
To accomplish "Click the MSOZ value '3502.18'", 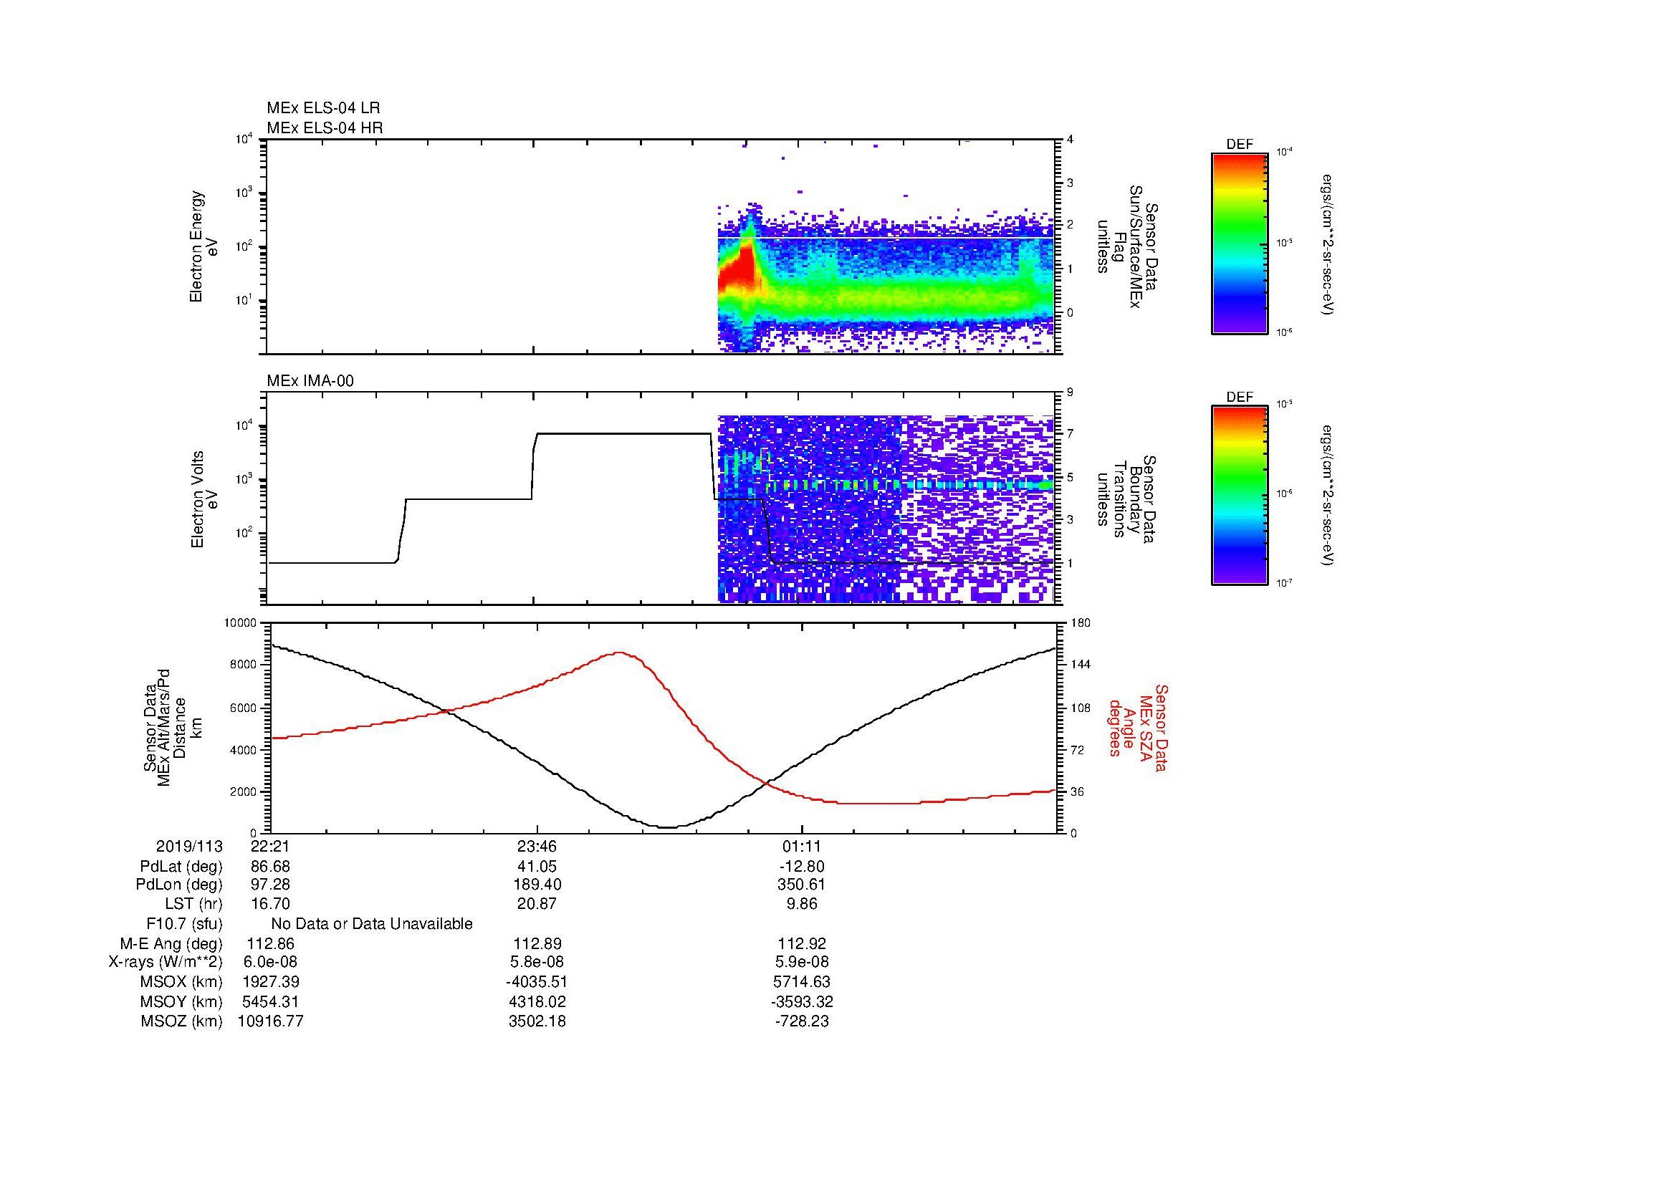I will (x=537, y=1021).
